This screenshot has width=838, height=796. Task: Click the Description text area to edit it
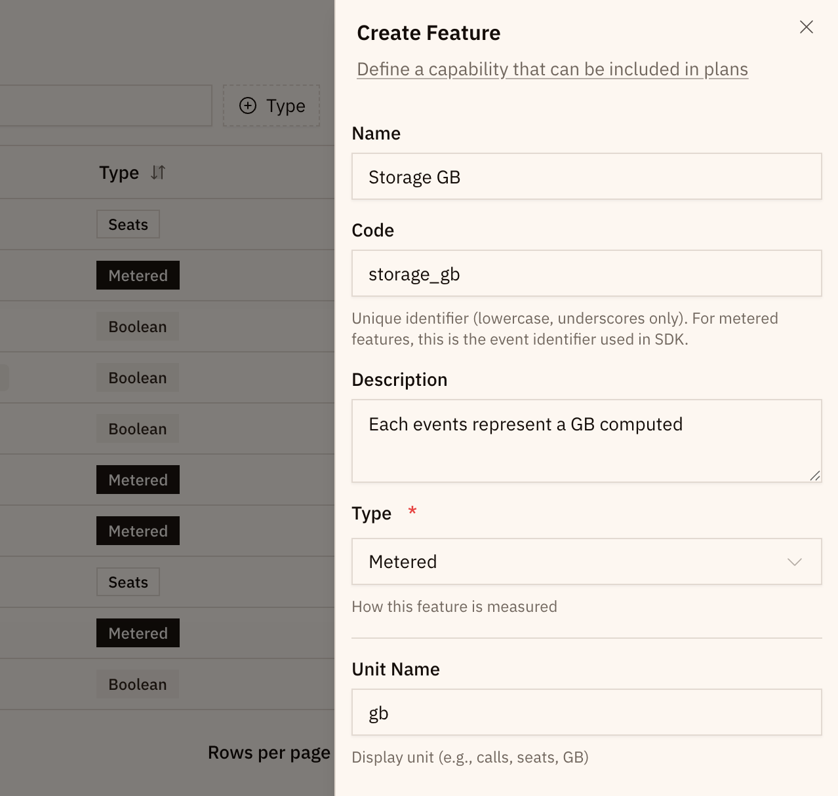click(587, 440)
